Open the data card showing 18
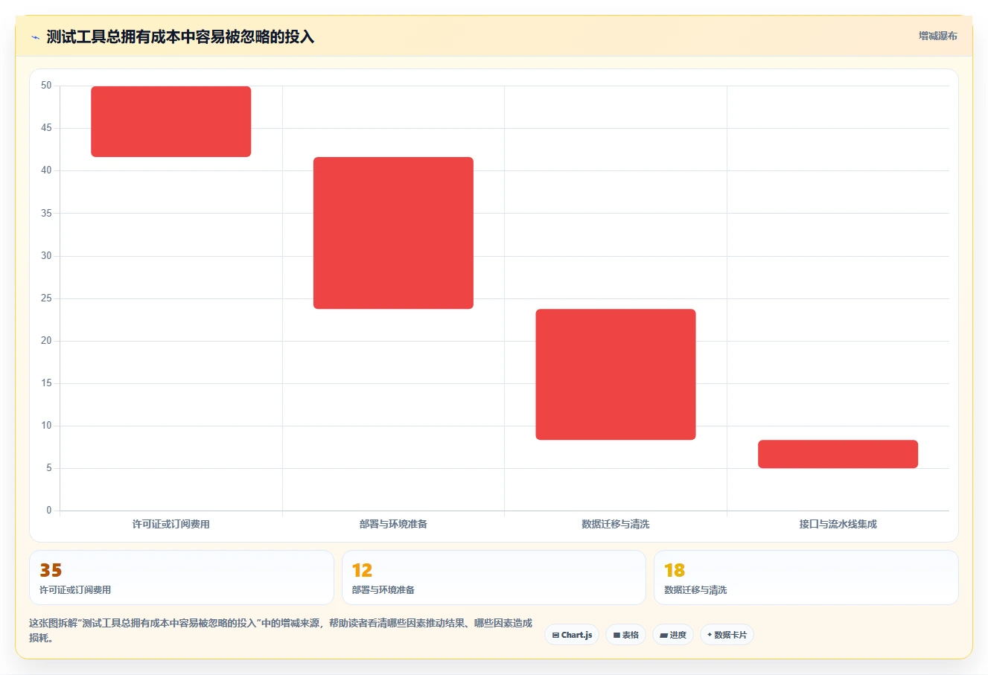 click(806, 578)
